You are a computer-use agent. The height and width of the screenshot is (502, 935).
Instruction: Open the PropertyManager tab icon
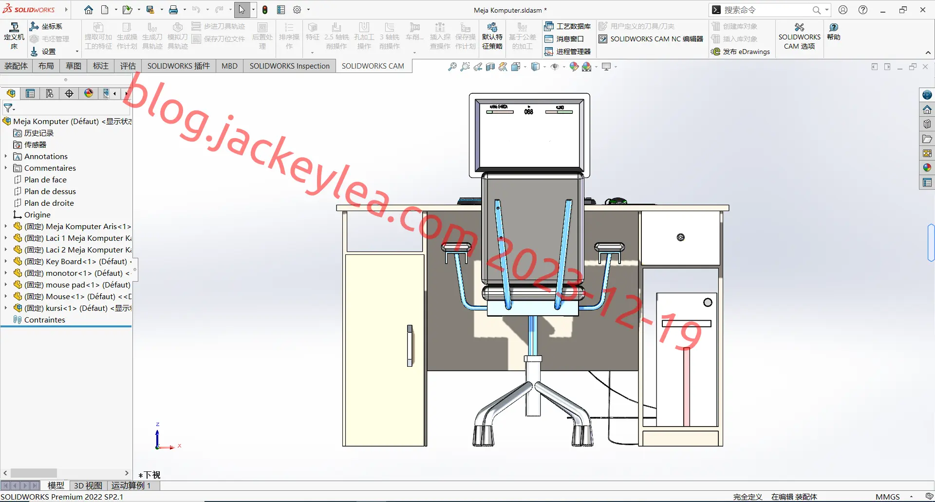30,93
